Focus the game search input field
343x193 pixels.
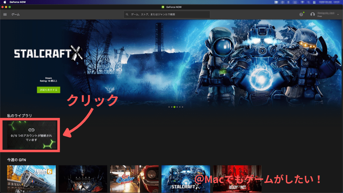168,15
